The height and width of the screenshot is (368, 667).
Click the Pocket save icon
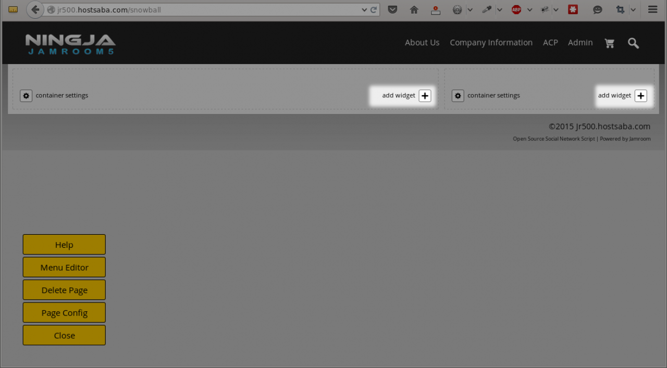tap(393, 9)
